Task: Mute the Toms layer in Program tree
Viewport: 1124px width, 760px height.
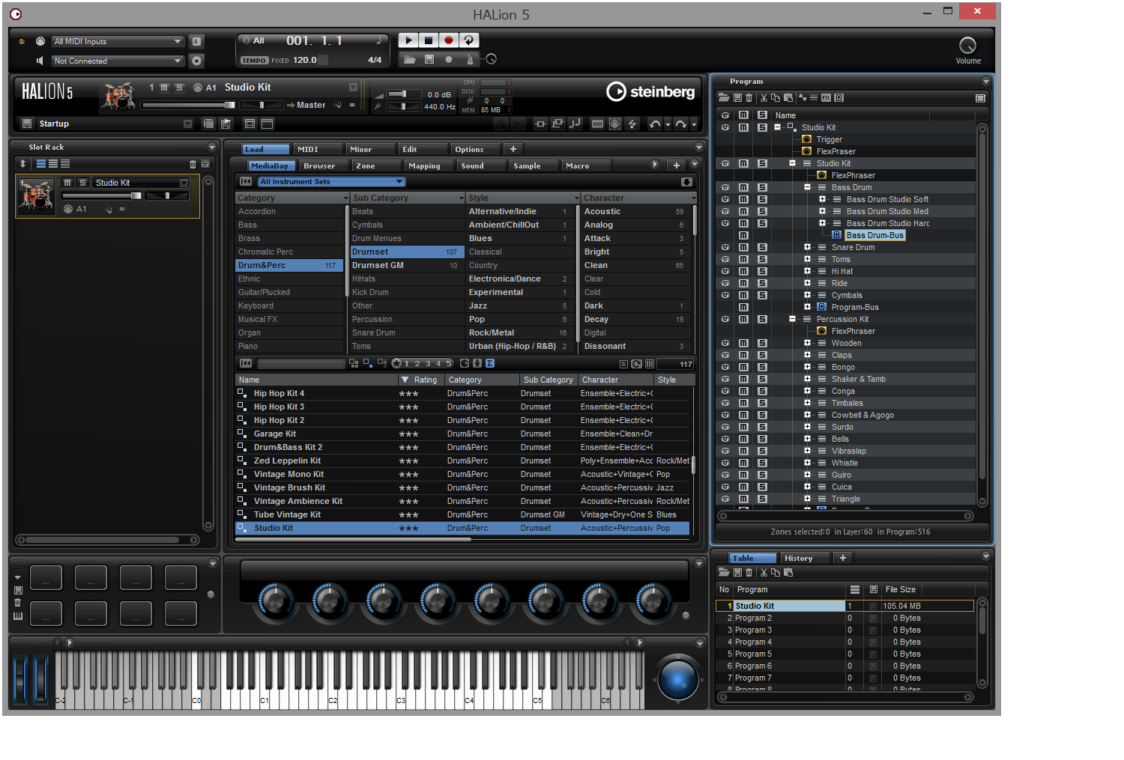Action: coord(743,259)
